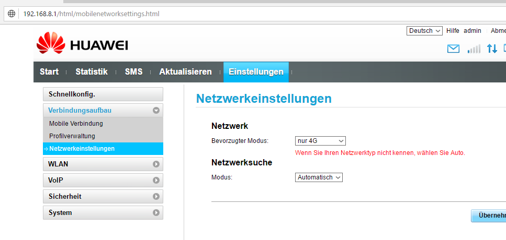This screenshot has height=240, width=506.
Task: Click the Huawei logo
Action: [x=82, y=44]
